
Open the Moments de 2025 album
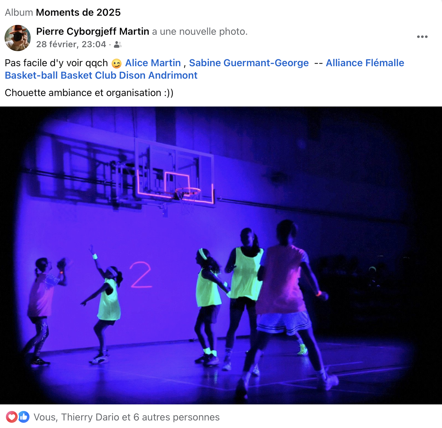click(78, 12)
